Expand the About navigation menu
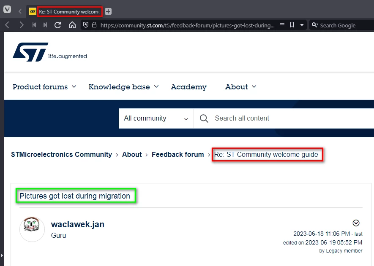This screenshot has width=374, height=266. (x=240, y=87)
